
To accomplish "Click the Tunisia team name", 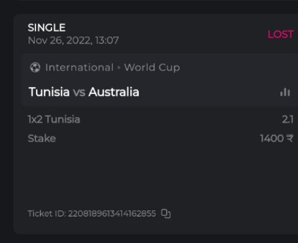I will click(49, 92).
